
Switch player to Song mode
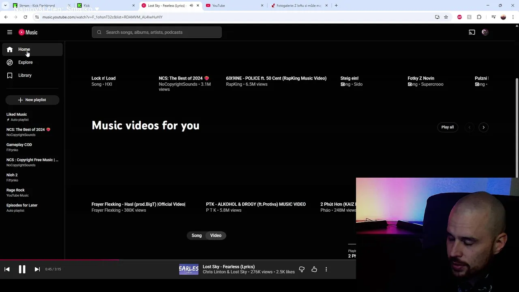point(197,236)
